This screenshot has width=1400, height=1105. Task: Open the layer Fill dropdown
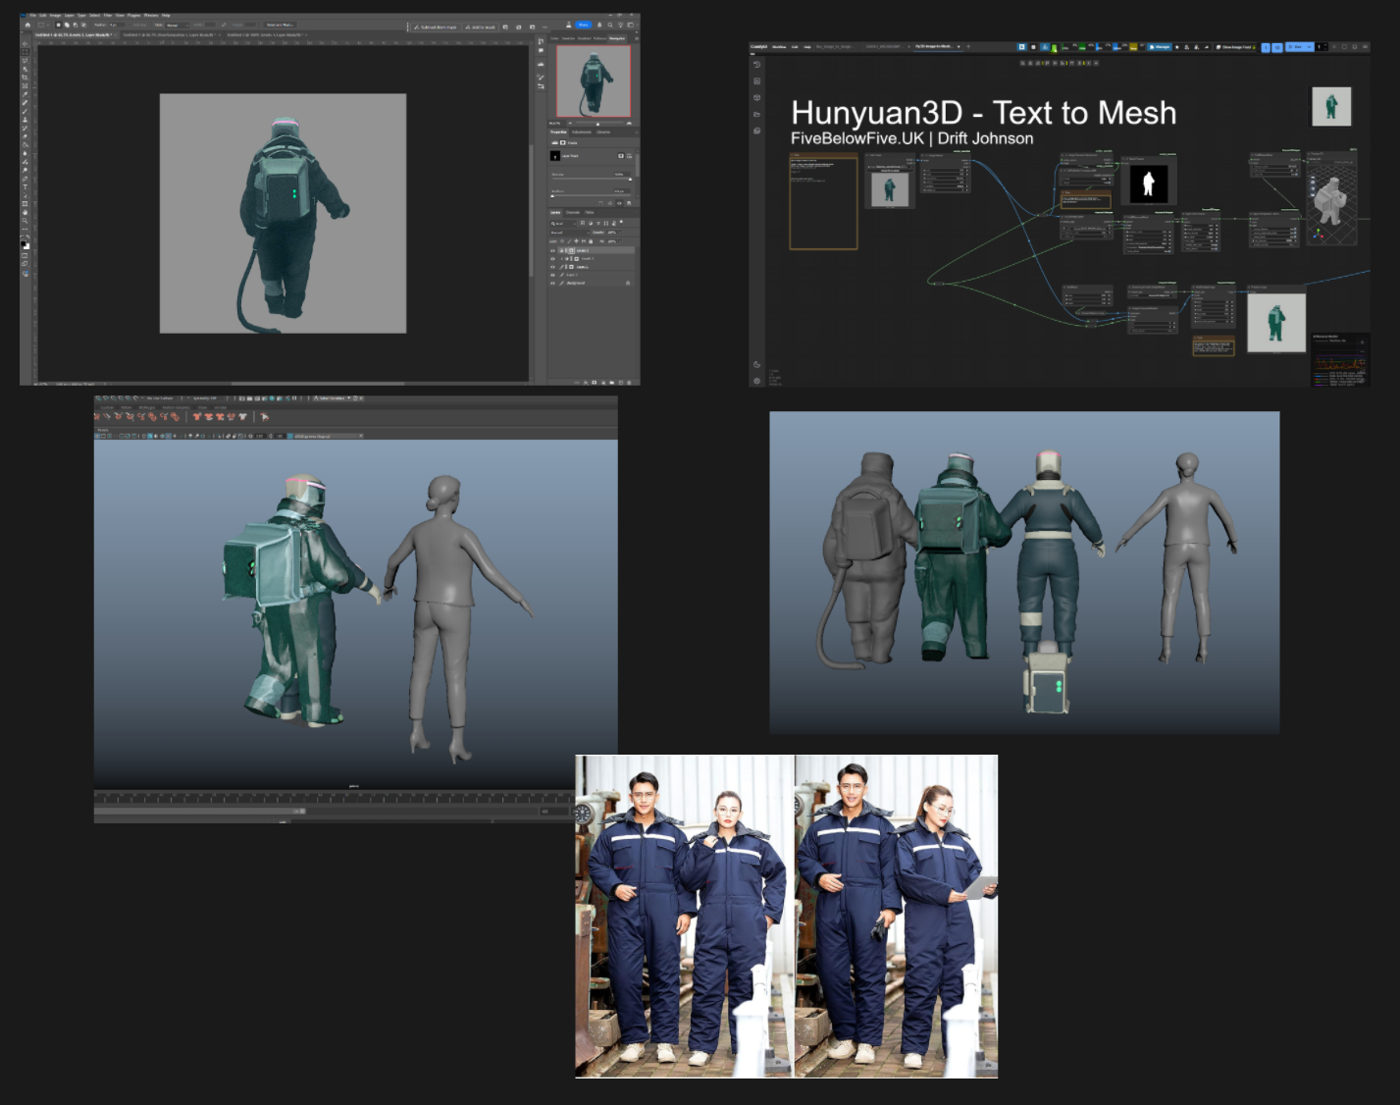click(620, 241)
